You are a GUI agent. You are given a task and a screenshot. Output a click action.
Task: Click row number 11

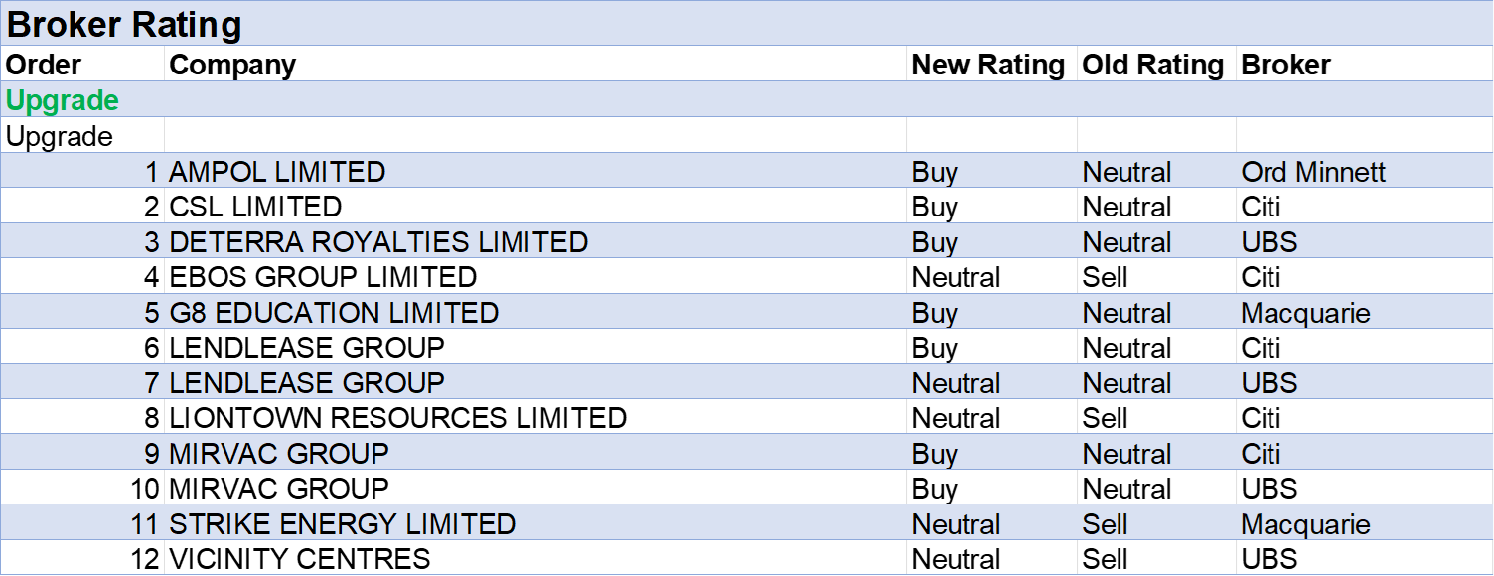pyautogui.click(x=145, y=524)
